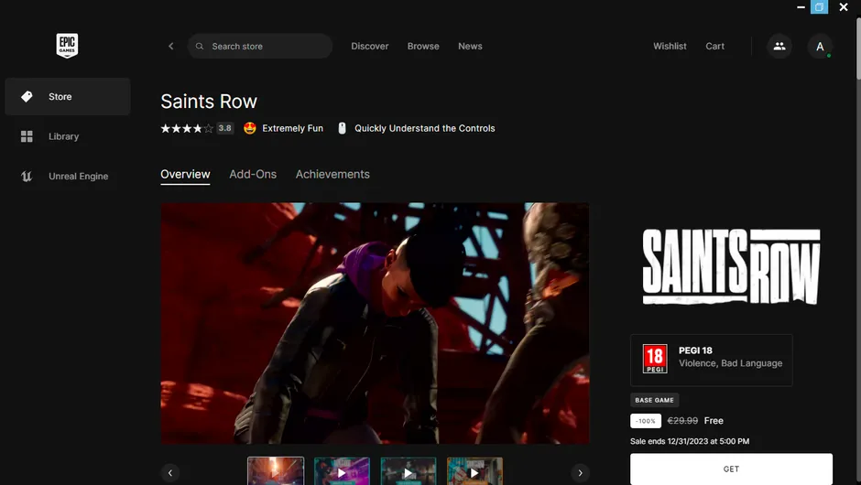
Task: Click the Epic Games logo
Action: pyautogui.click(x=67, y=45)
